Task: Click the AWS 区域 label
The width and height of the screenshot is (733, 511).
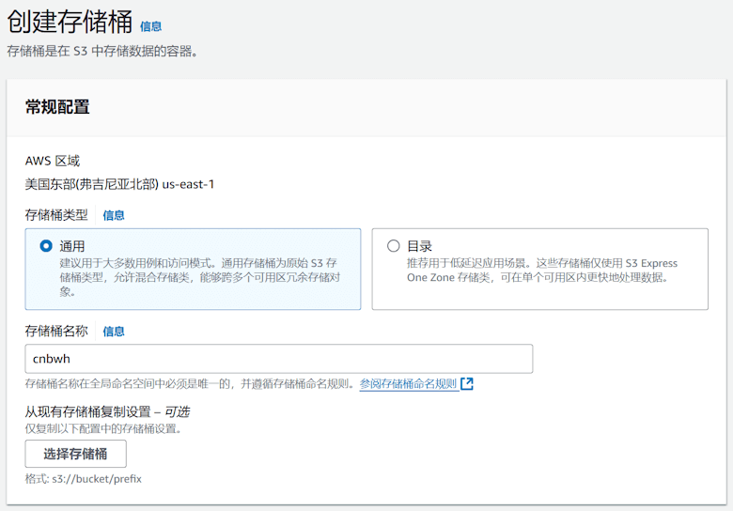Action: click(x=53, y=162)
